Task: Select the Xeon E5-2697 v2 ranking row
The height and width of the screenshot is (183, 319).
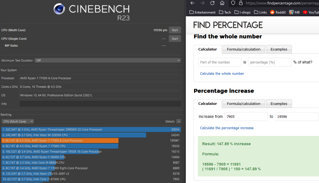Action: [91, 174]
